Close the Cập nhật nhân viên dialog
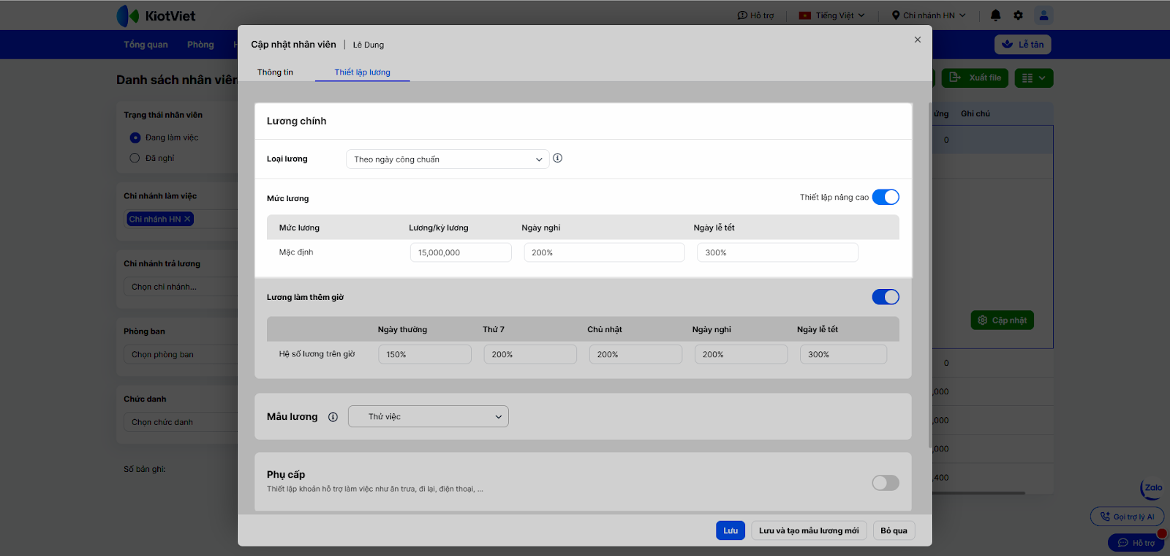Screen dimensions: 1170x556 click(x=917, y=40)
